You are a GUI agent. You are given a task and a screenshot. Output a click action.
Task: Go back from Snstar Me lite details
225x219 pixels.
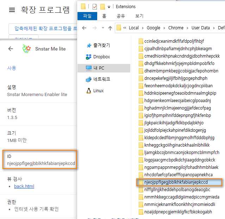pyautogui.click(x=11, y=49)
